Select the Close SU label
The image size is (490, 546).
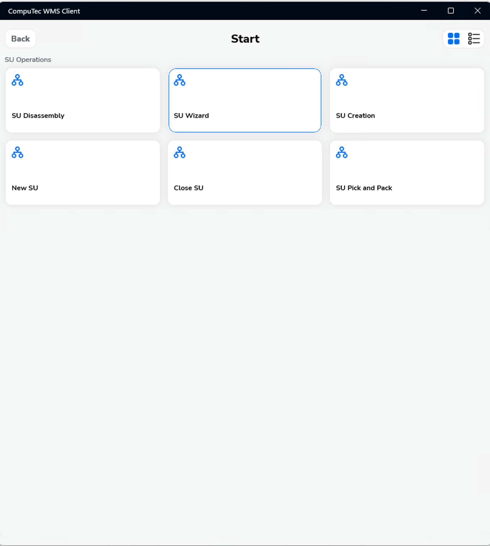pos(188,188)
